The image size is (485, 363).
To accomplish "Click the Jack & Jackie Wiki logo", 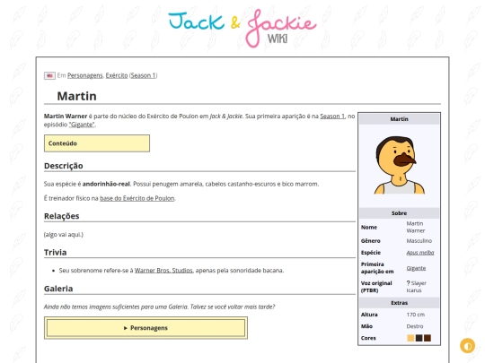I will (242, 28).
